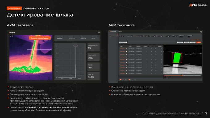The height and width of the screenshot is (118, 210).
Task: Click bullet 'Визуализирует выпуск'
Action: pos(22,87)
